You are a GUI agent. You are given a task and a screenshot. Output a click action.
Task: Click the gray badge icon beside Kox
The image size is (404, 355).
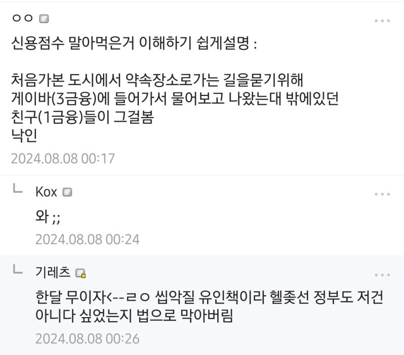pos(67,192)
